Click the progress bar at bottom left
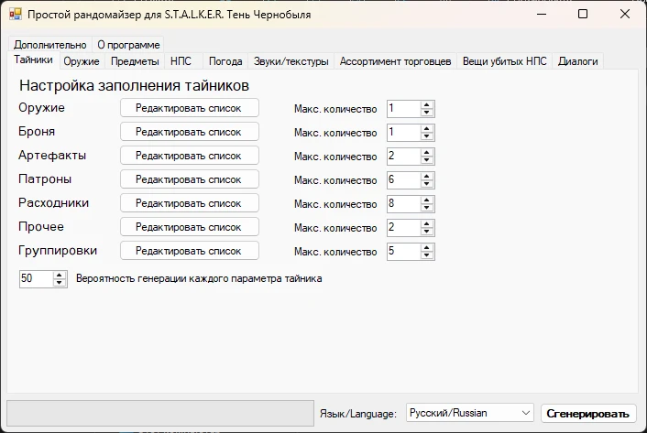The height and width of the screenshot is (433, 647). (x=160, y=413)
